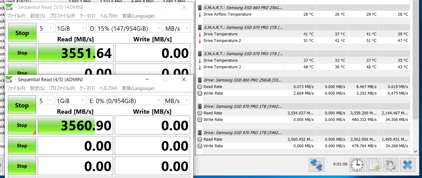The image size is (422, 178).
Task: Click the large Stop button in the [5/5] window
Action: 22,33
